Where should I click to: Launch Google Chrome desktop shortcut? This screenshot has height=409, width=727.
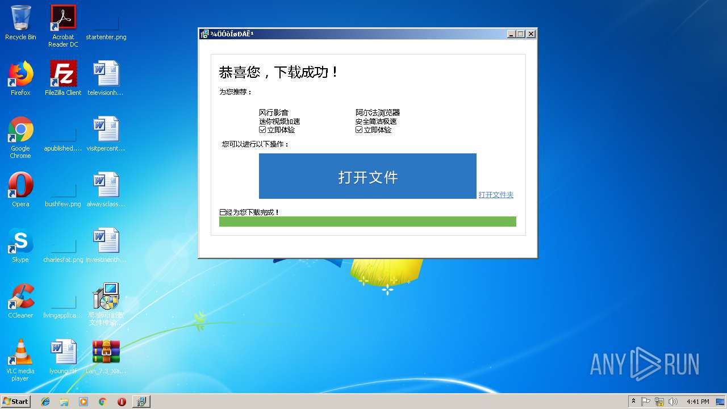(20, 138)
